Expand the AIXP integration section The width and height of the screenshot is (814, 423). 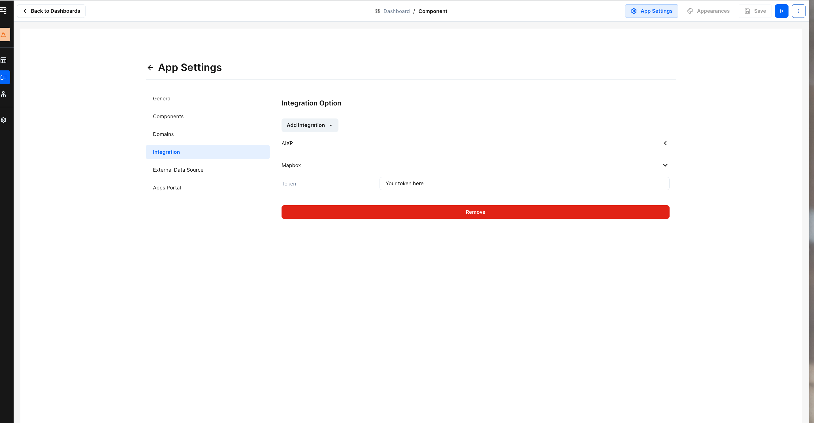click(x=665, y=143)
